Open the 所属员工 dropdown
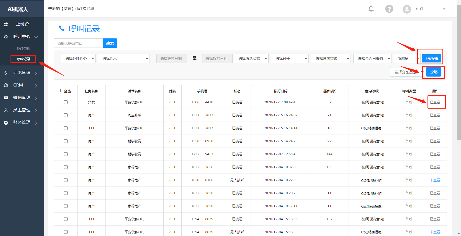The height and width of the screenshot is (236, 461). pyautogui.click(x=406, y=58)
